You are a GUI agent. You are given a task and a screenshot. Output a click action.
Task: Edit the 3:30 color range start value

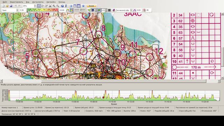point(22,10)
